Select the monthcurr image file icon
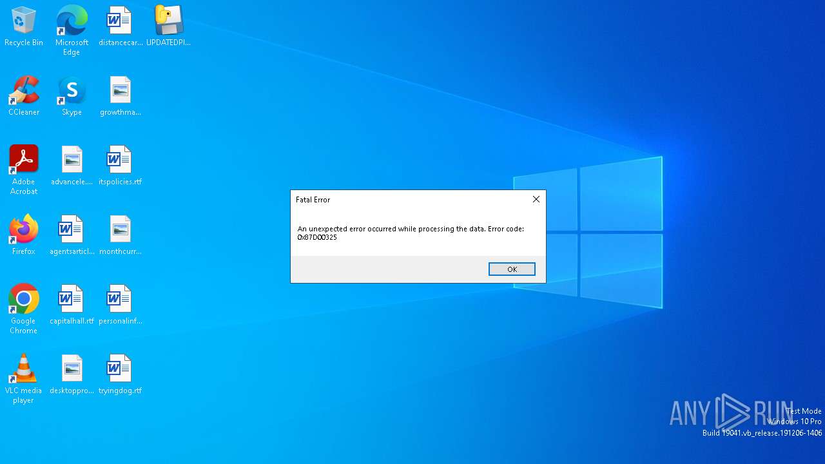Viewport: 825px width, 464px height. point(120,235)
